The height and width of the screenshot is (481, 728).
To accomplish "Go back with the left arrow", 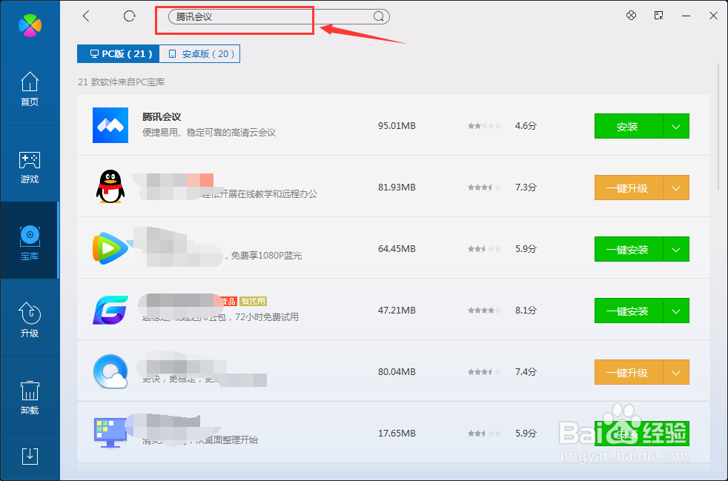I will 86,16.
